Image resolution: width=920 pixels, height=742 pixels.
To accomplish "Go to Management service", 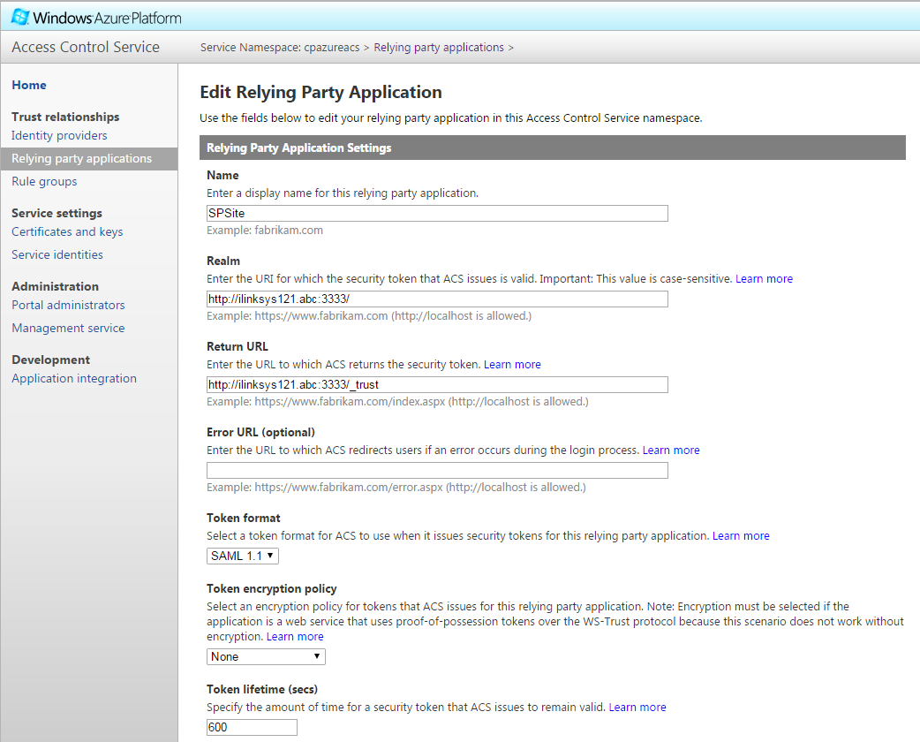I will 68,328.
